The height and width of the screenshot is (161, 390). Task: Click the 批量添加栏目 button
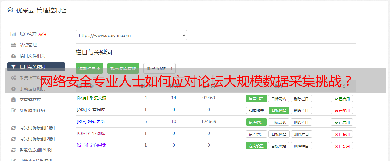click(159, 68)
